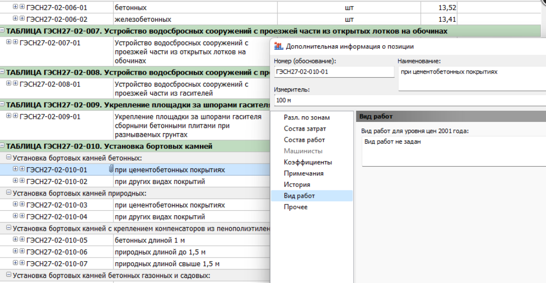Screen dimensions: 546x283
Task: Collapse 'Установка бортовых камней бетонных:' subgroup
Action: (9, 158)
